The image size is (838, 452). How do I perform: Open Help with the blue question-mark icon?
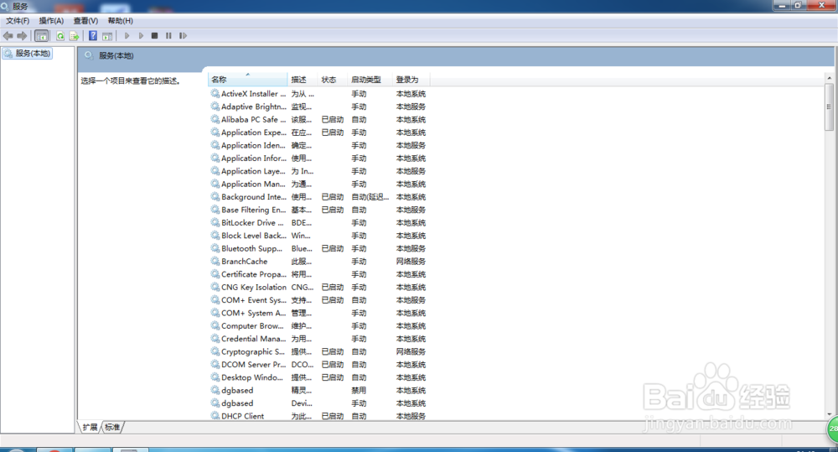93,36
